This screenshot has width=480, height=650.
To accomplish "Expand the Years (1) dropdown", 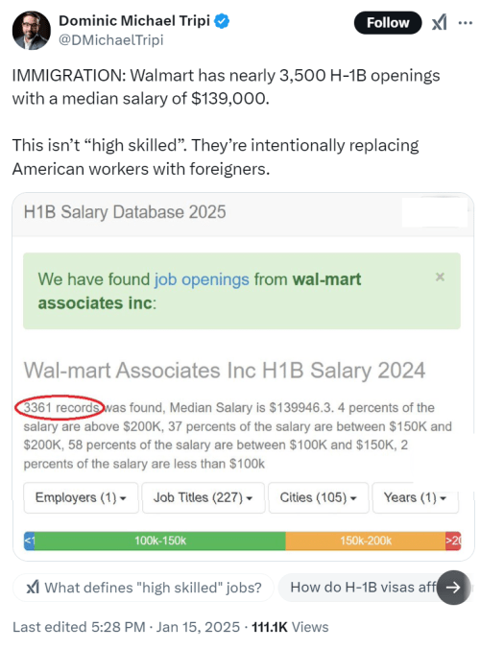I will pos(416,497).
